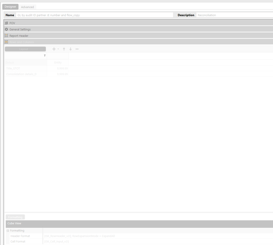Click the filter funnel icon in grid
The width and height of the screenshot is (273, 245).
[x=45, y=55]
